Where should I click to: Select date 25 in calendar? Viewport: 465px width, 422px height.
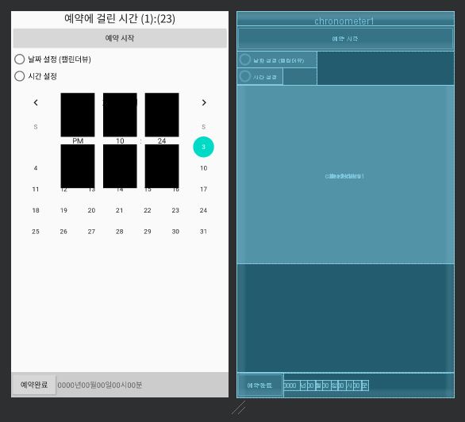36,232
